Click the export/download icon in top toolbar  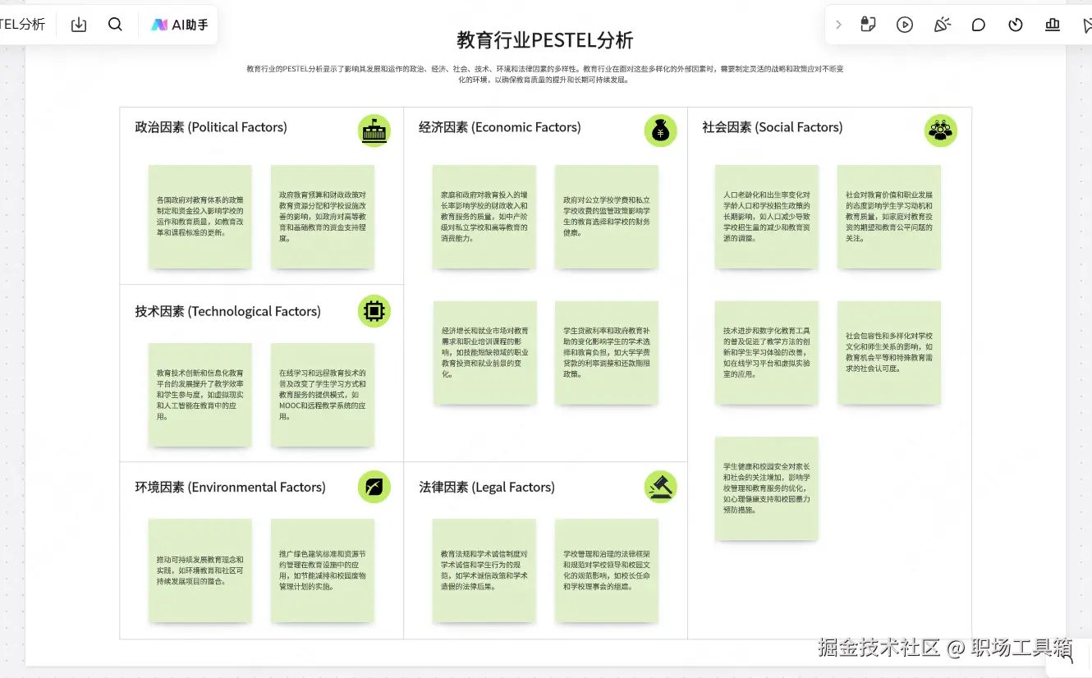[x=79, y=25]
